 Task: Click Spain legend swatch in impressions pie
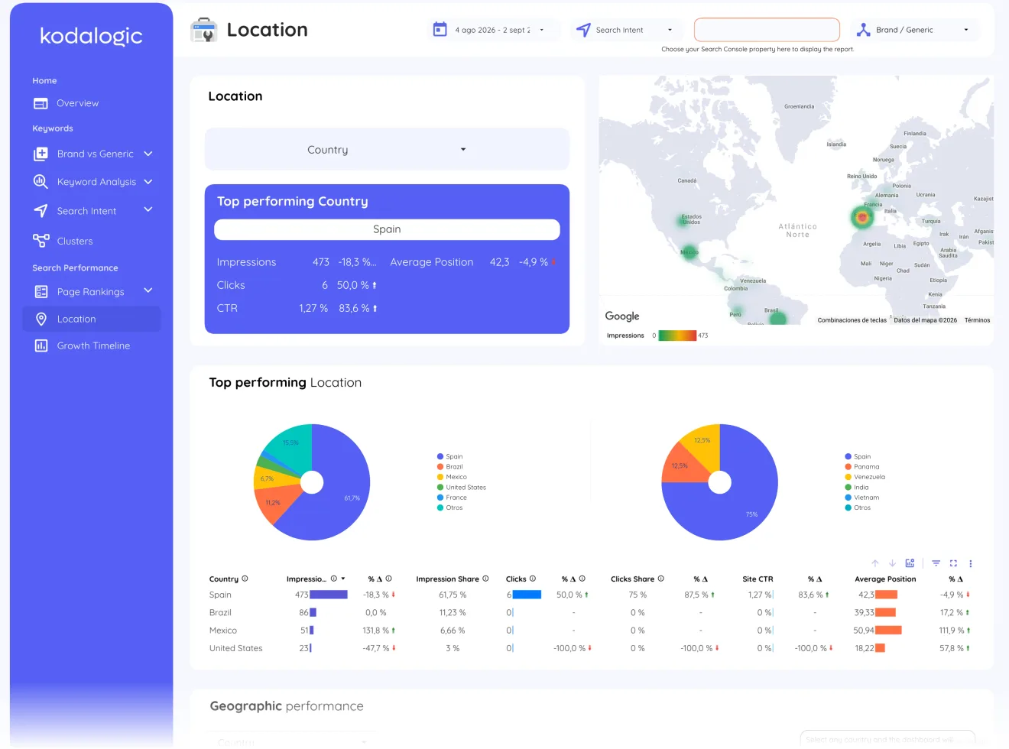click(x=440, y=456)
